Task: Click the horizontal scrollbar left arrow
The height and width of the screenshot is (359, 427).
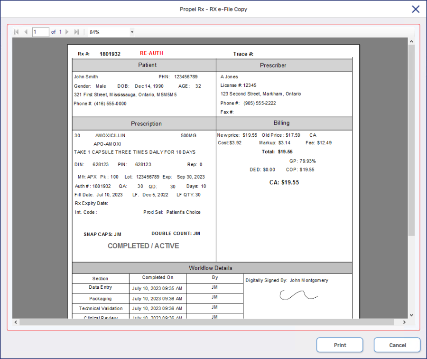Action: (16, 322)
